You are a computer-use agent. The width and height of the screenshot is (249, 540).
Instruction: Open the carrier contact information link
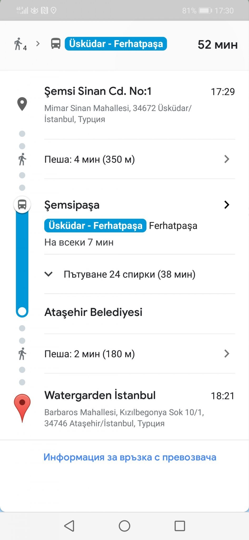[130, 457]
